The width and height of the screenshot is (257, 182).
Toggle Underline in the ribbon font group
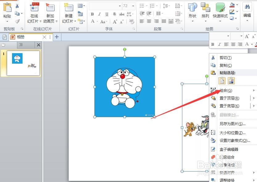[107, 14]
